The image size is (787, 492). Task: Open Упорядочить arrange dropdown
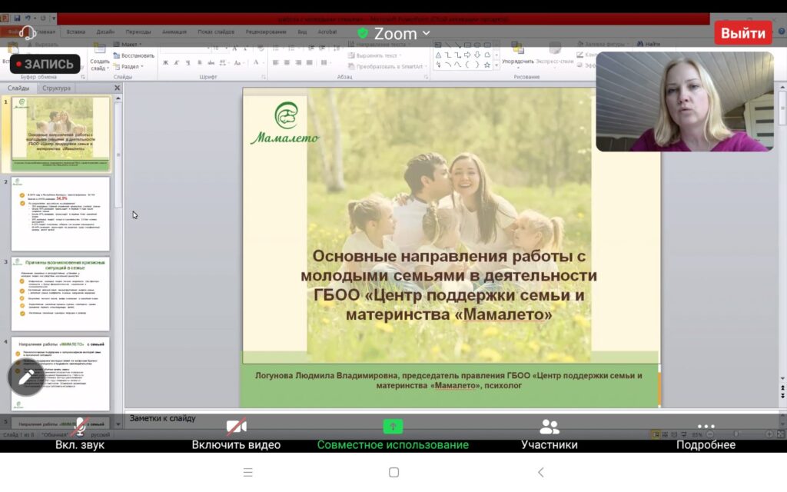click(517, 55)
